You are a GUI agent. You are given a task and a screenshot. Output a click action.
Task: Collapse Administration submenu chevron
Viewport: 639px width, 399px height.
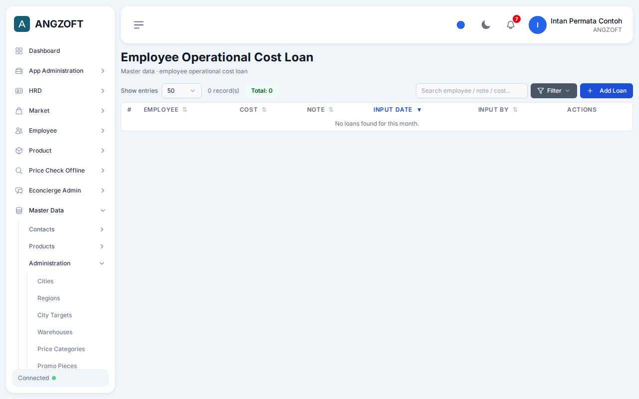pos(102,263)
